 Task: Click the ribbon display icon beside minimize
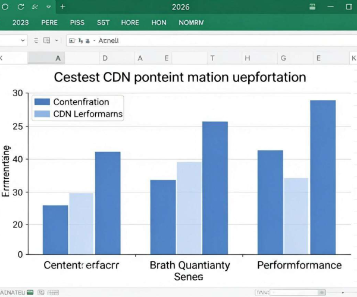pos(312,7)
